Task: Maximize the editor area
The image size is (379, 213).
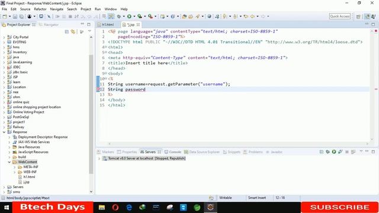Action: (x=373, y=24)
